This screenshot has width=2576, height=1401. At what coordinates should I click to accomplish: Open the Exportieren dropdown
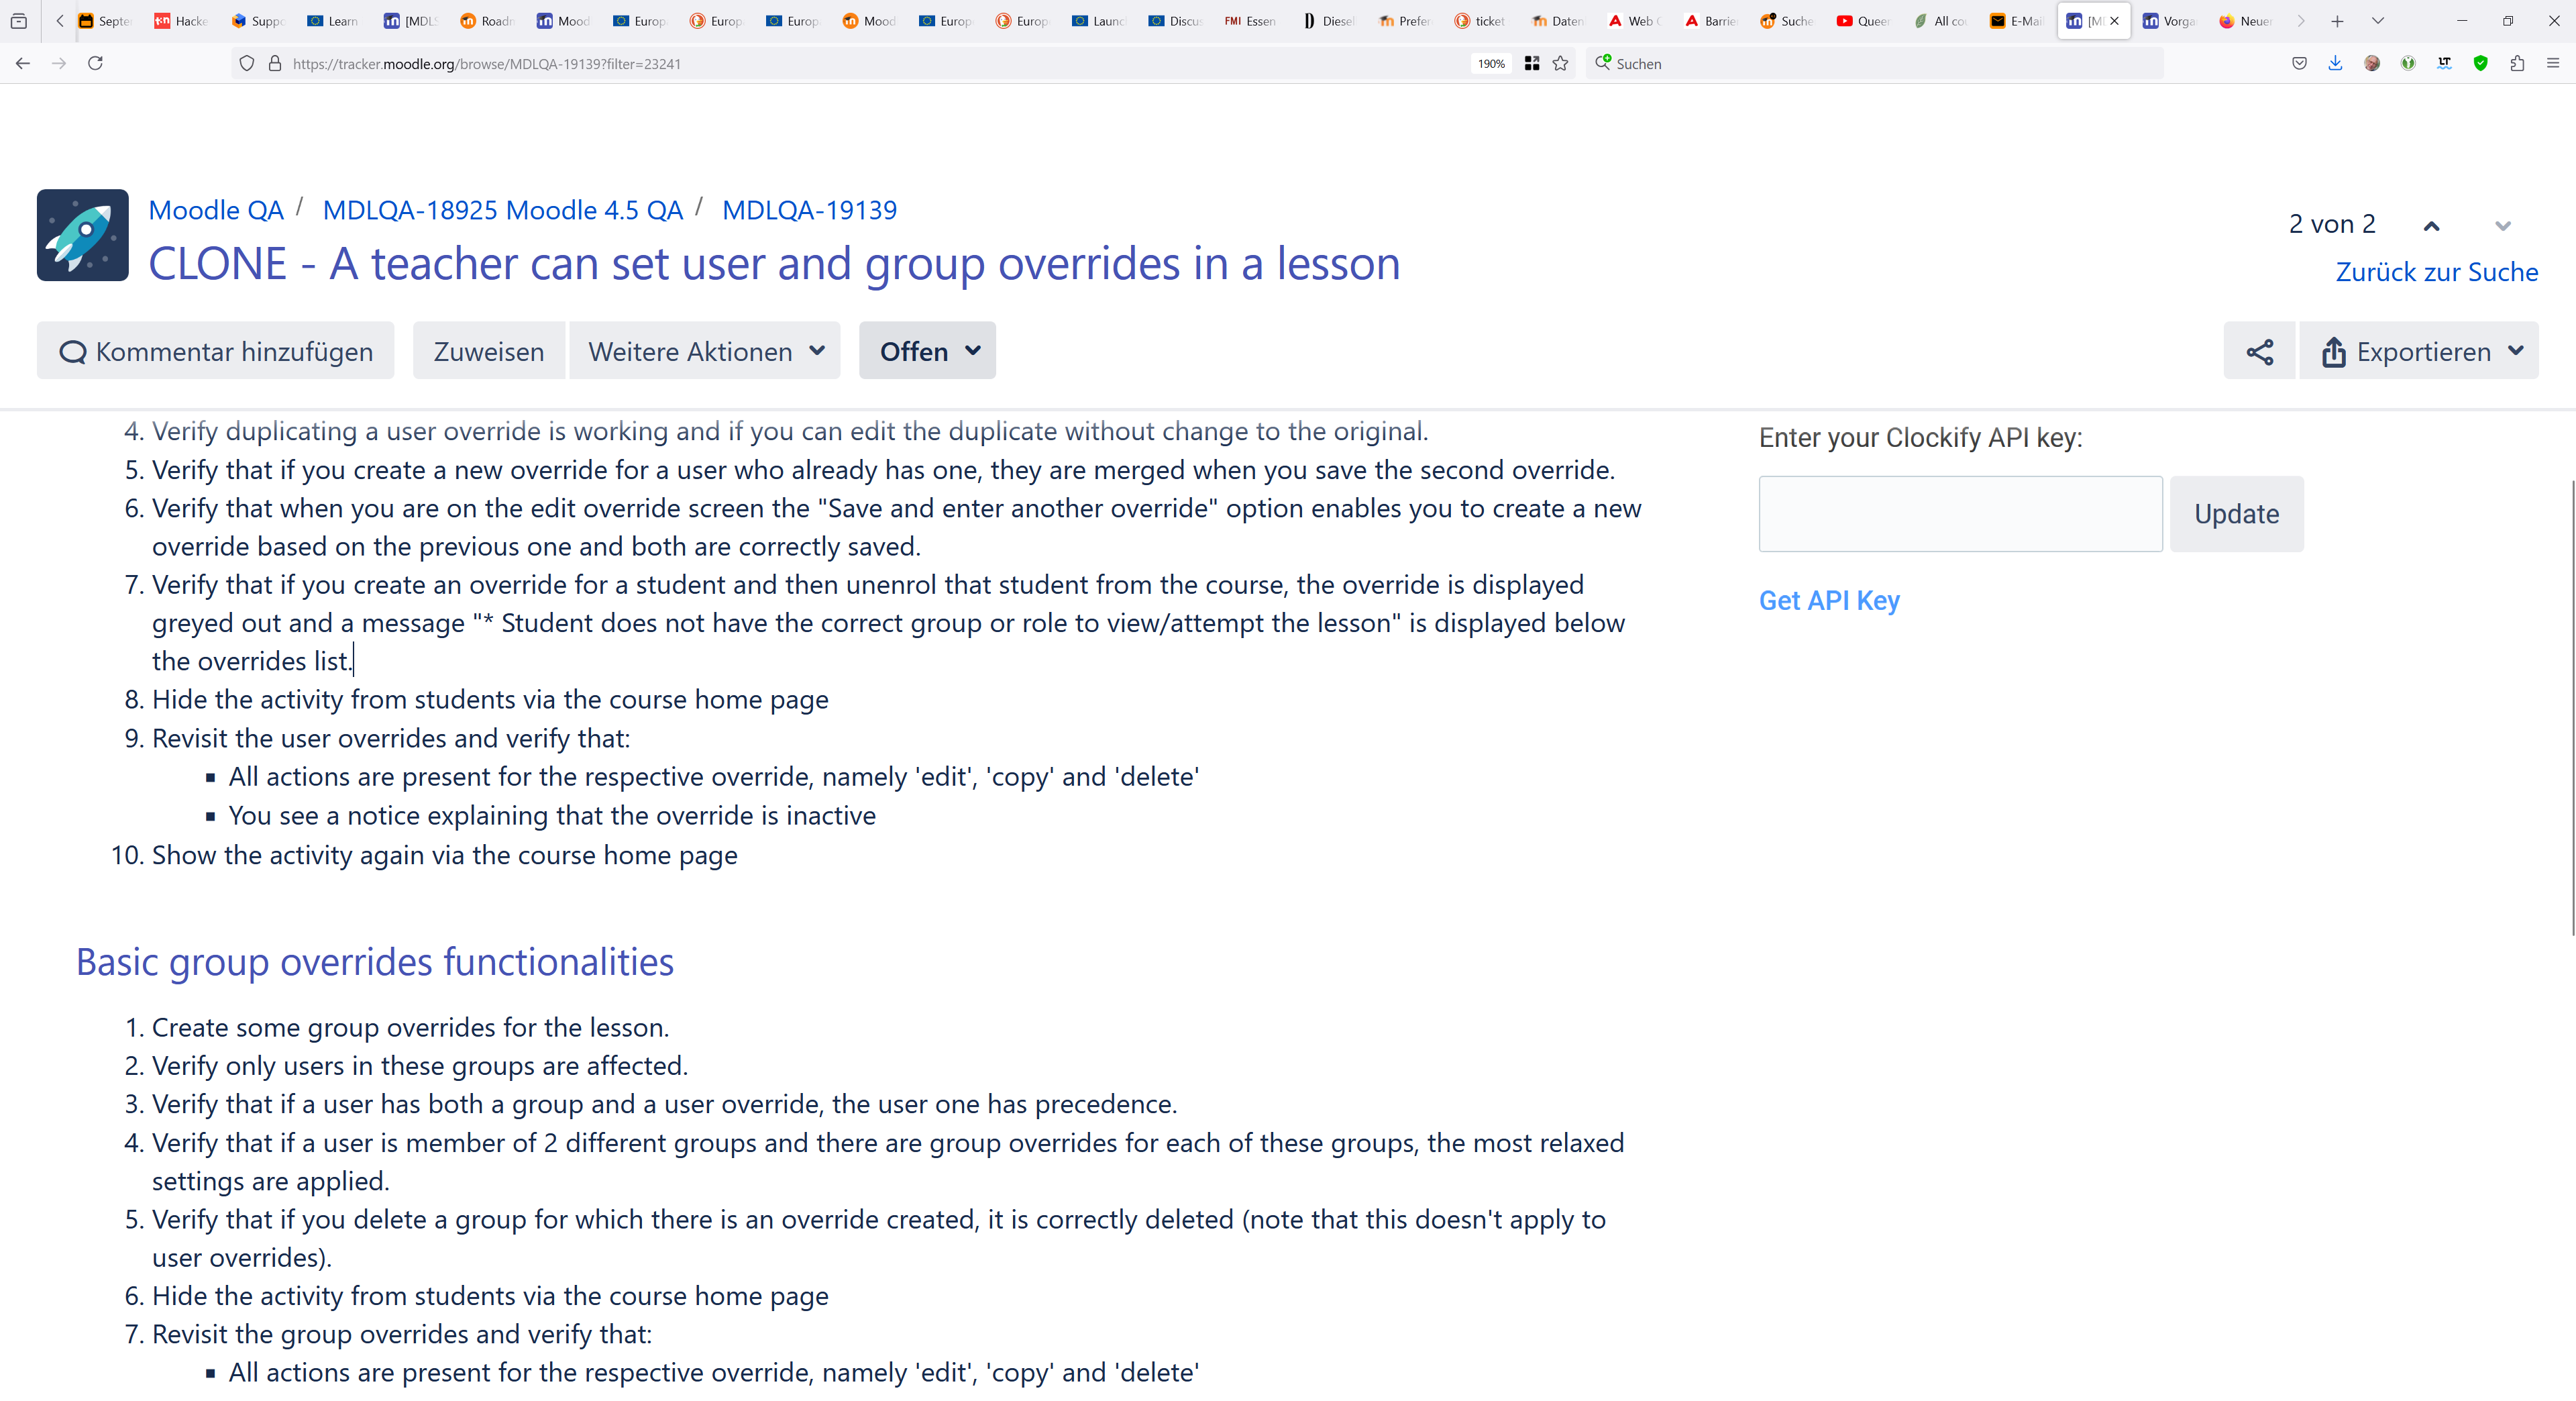(x=2418, y=351)
